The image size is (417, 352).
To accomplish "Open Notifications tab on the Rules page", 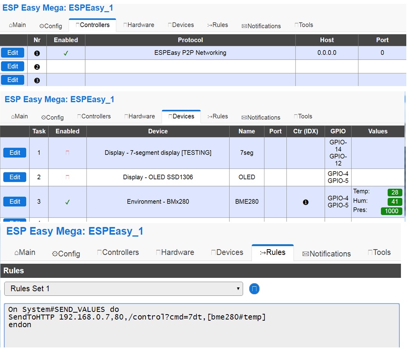I will (326, 254).
